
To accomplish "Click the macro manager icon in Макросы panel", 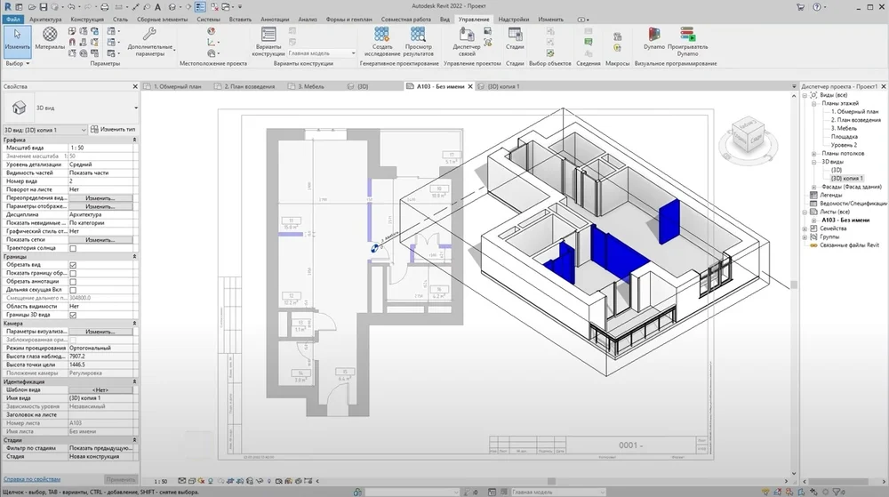I will [617, 36].
